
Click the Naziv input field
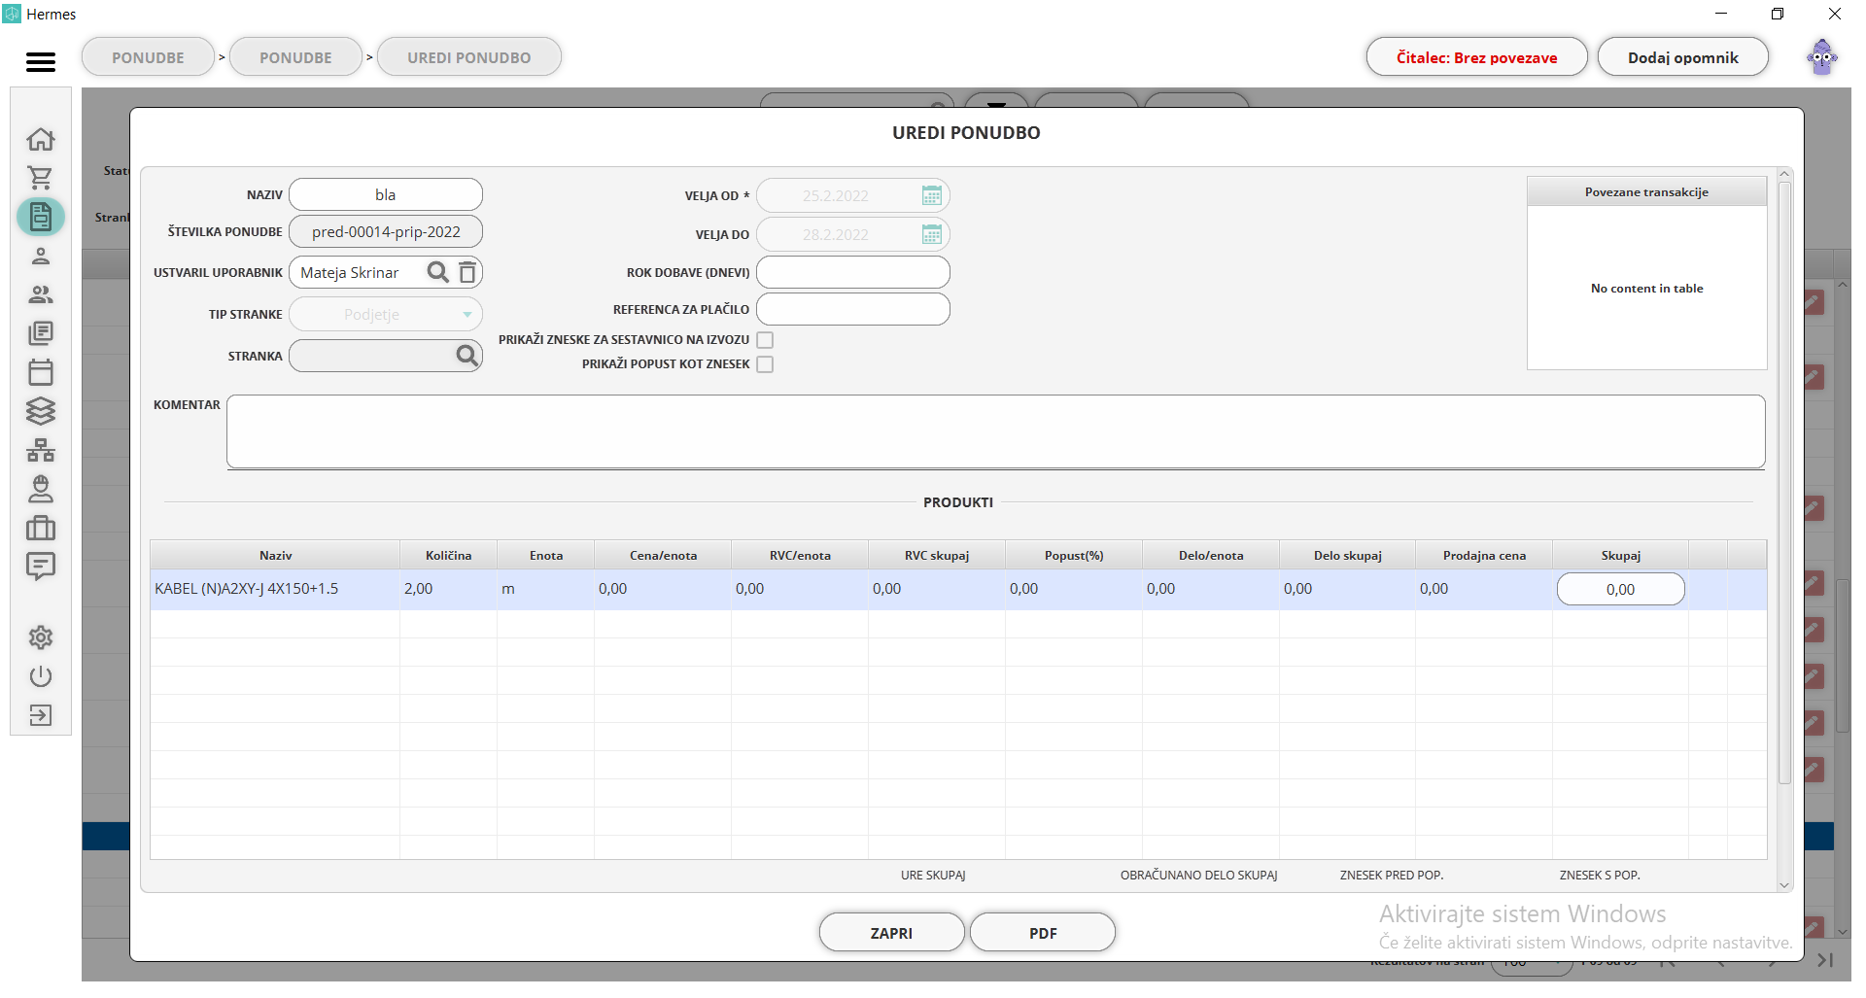[x=386, y=194]
